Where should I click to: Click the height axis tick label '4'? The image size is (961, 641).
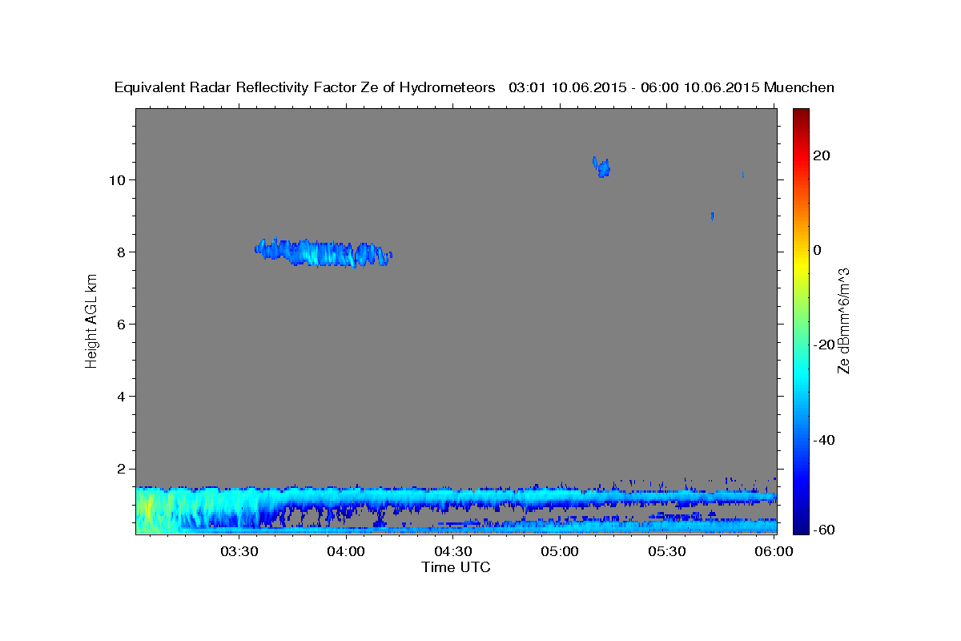pos(122,397)
